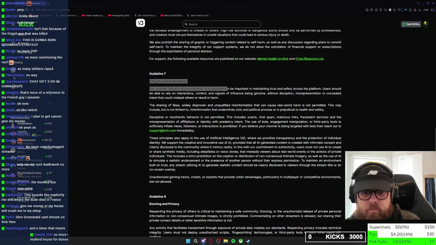Click the pin toolbar icon
Screen dimensions: 436x245
[x=381, y=10]
